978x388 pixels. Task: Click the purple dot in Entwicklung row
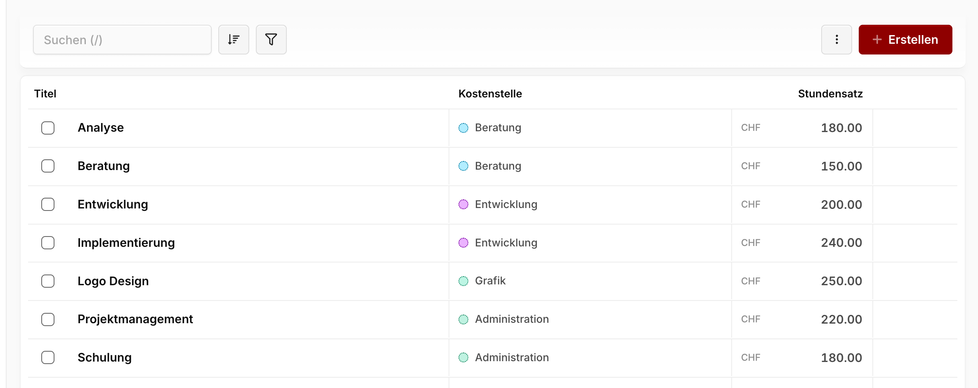(x=463, y=204)
